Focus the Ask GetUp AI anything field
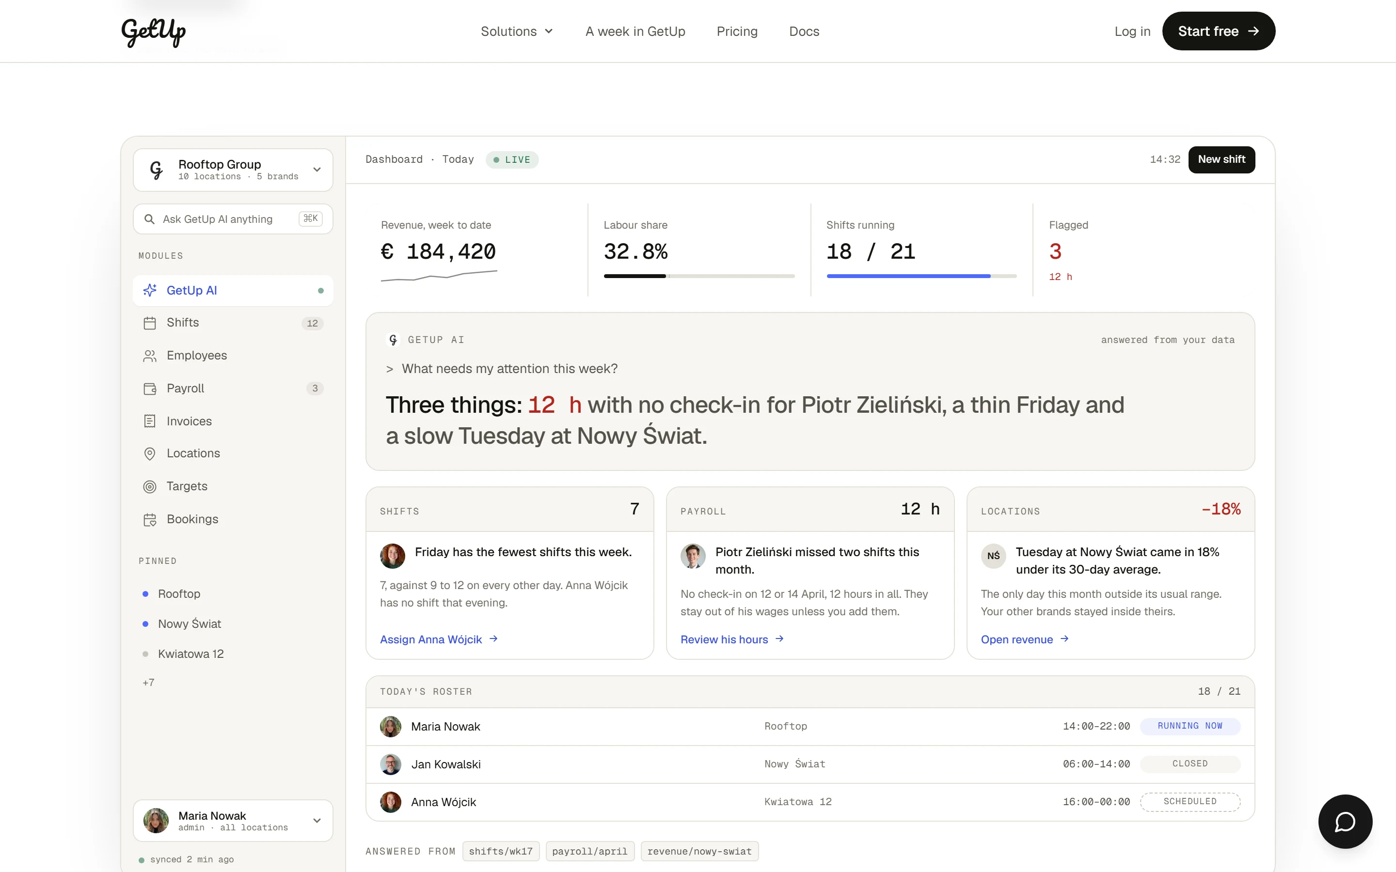Image resolution: width=1396 pixels, height=872 pixels. point(233,219)
